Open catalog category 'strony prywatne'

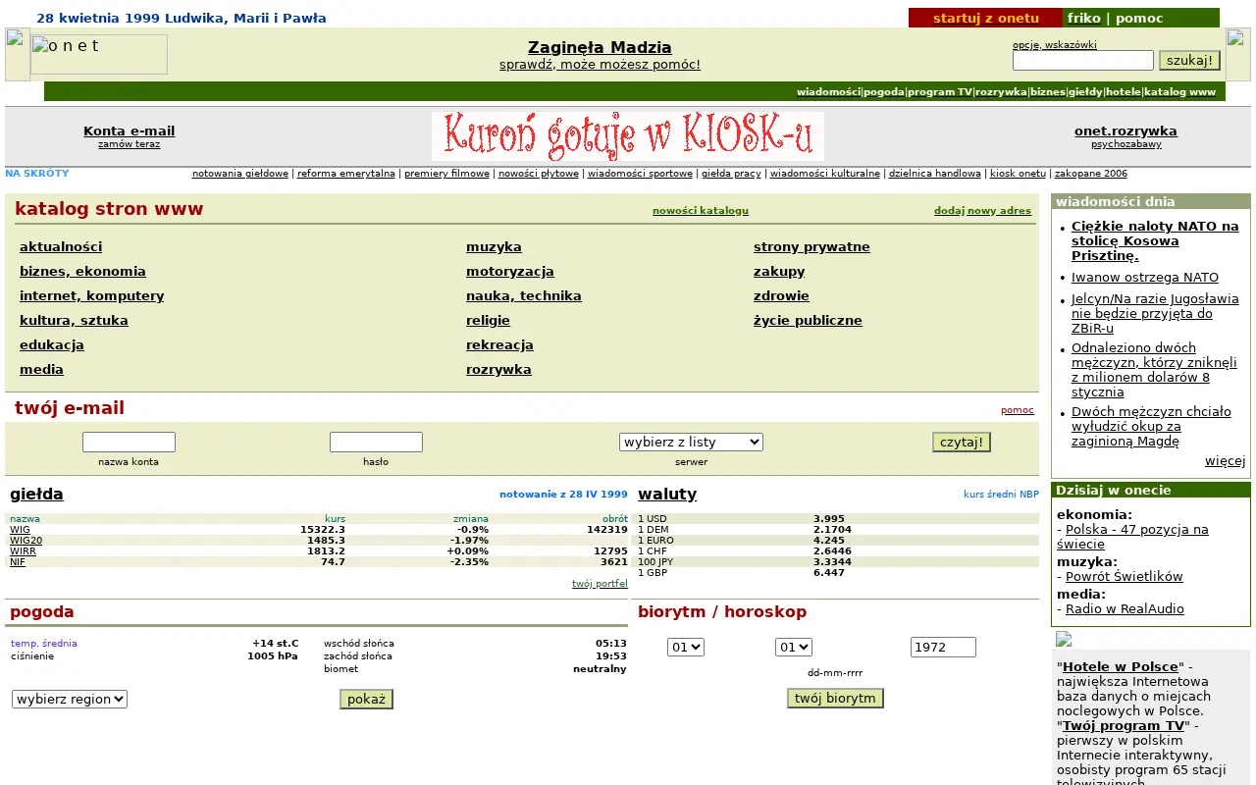pyautogui.click(x=811, y=246)
